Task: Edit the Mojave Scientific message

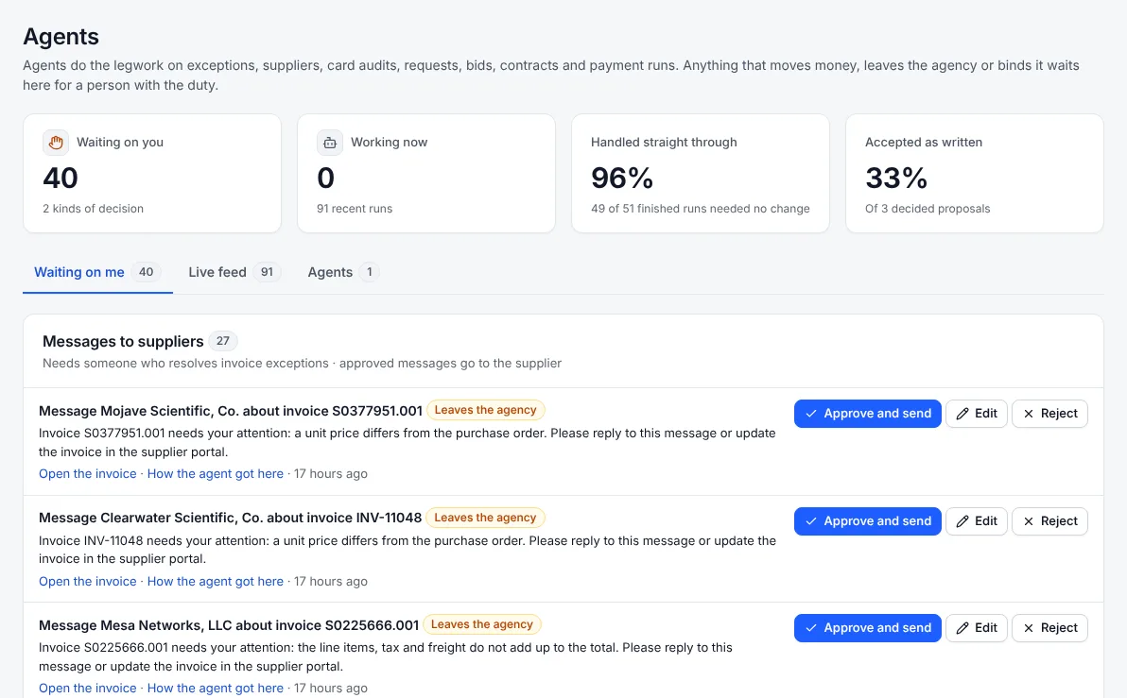Action: [x=977, y=414]
